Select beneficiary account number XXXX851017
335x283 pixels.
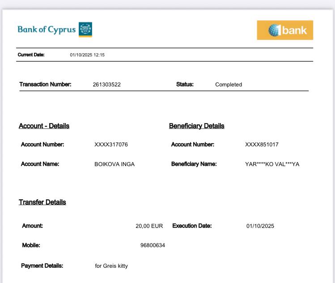tap(262, 145)
